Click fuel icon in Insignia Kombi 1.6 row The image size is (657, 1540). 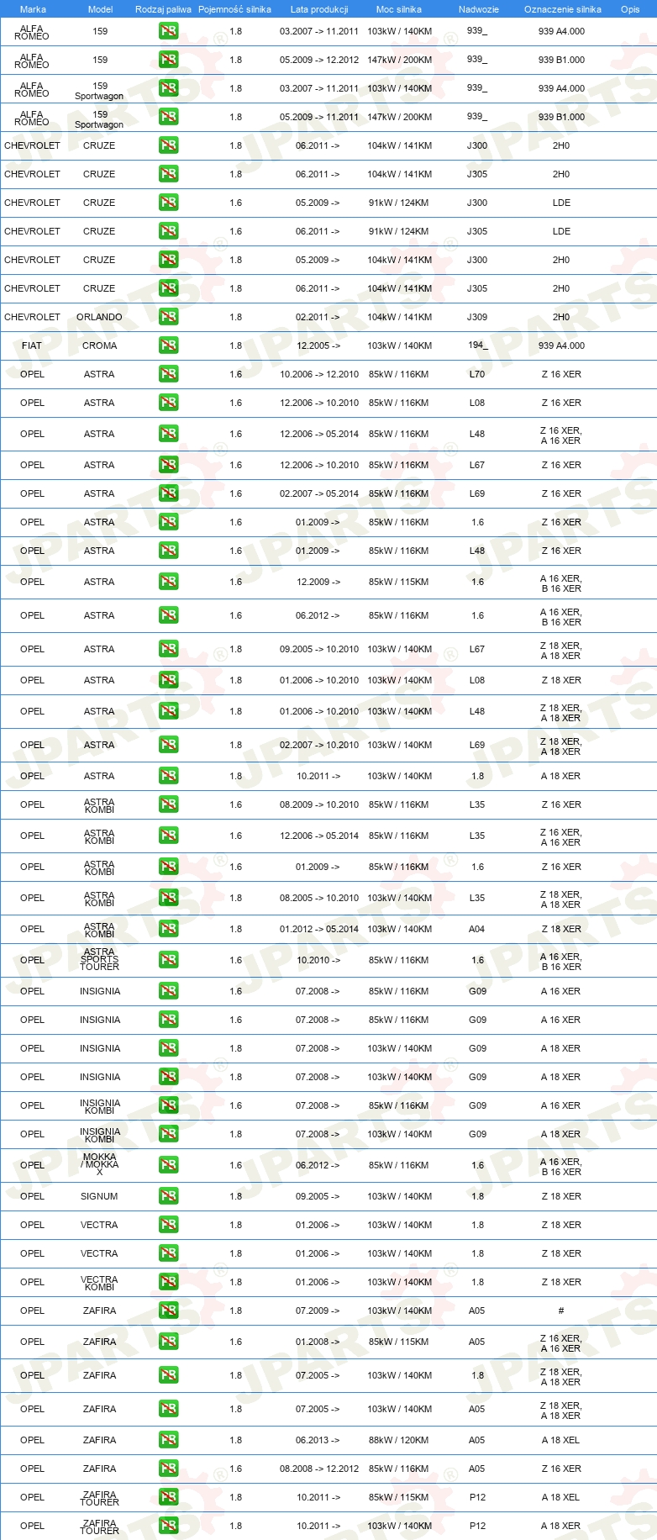168,1105
